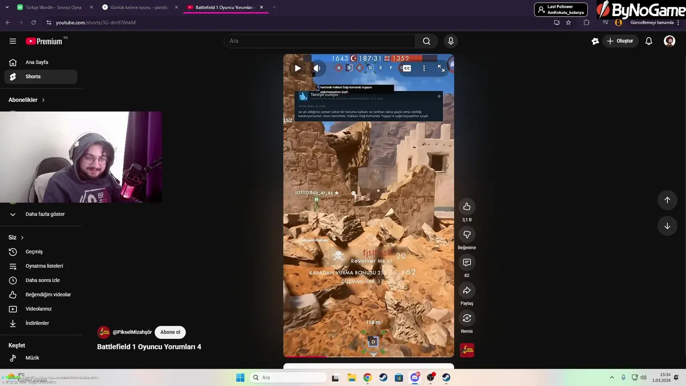Click the magnifier search button

tap(427, 41)
